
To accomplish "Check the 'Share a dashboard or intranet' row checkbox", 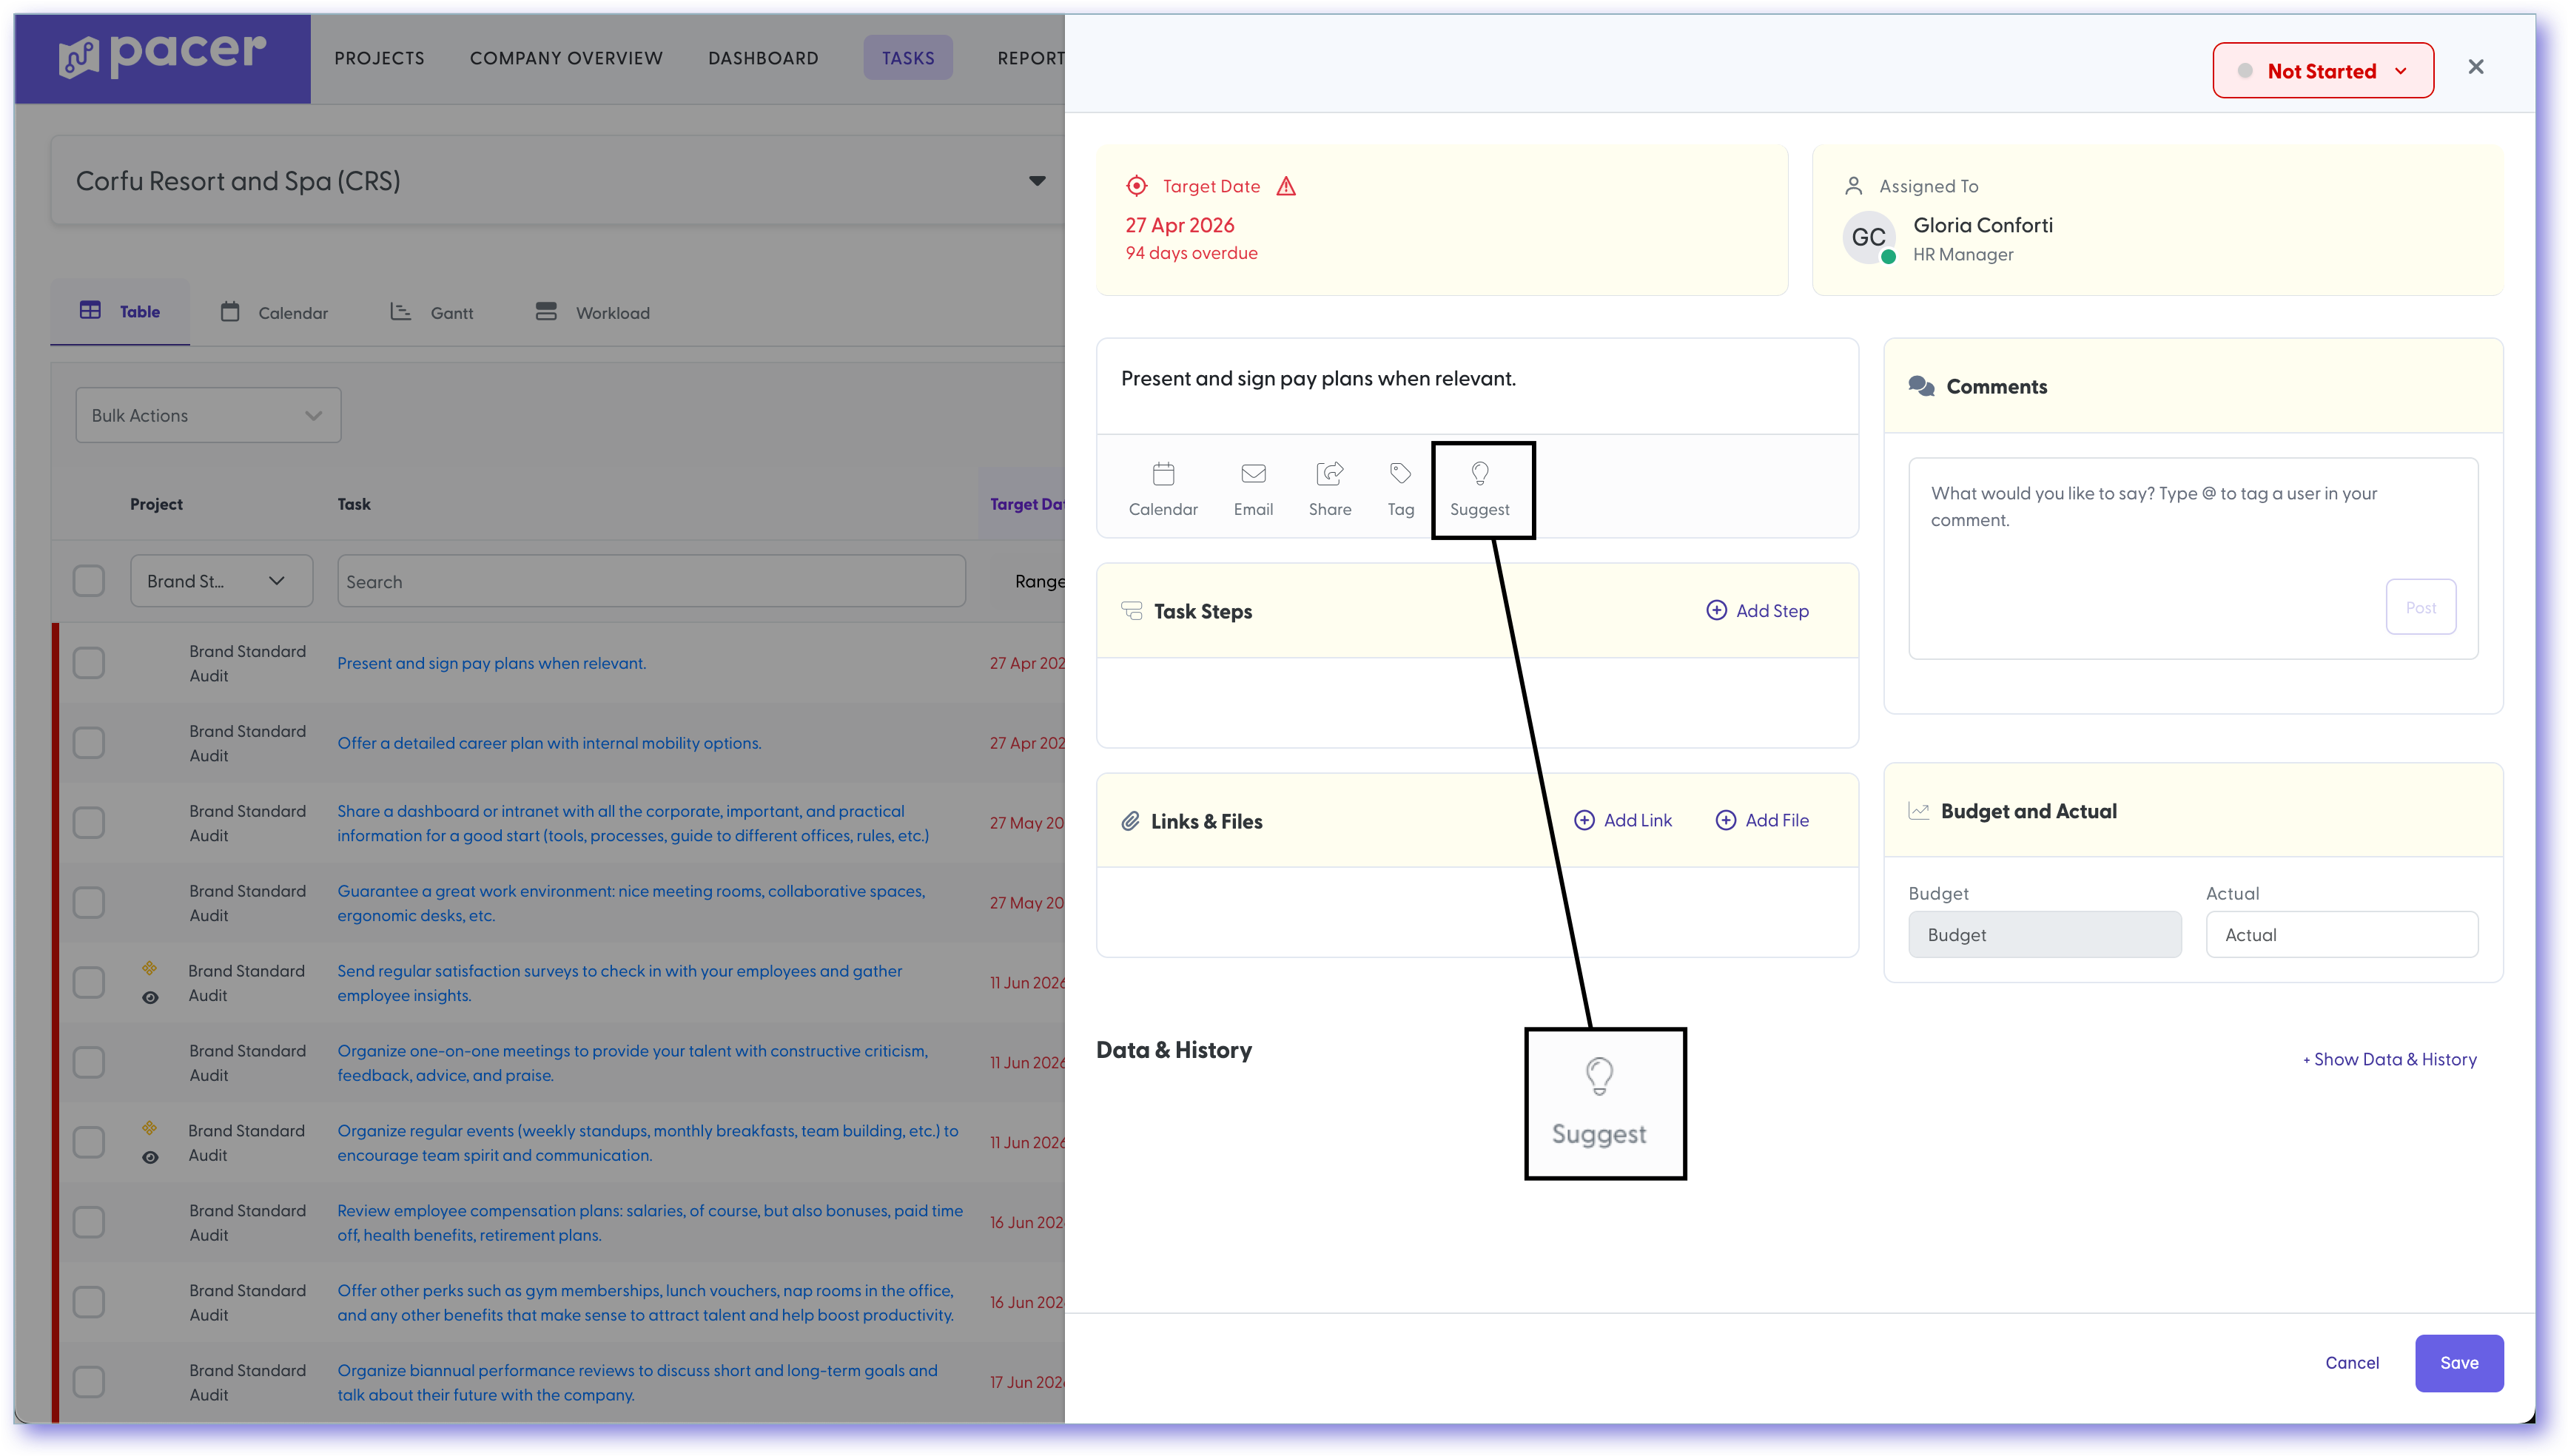I will click(x=88, y=823).
